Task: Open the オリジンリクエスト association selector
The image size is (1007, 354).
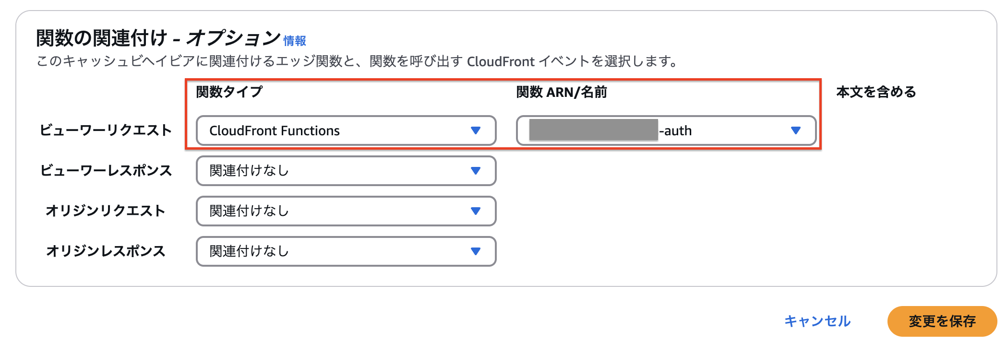Action: coord(345,211)
